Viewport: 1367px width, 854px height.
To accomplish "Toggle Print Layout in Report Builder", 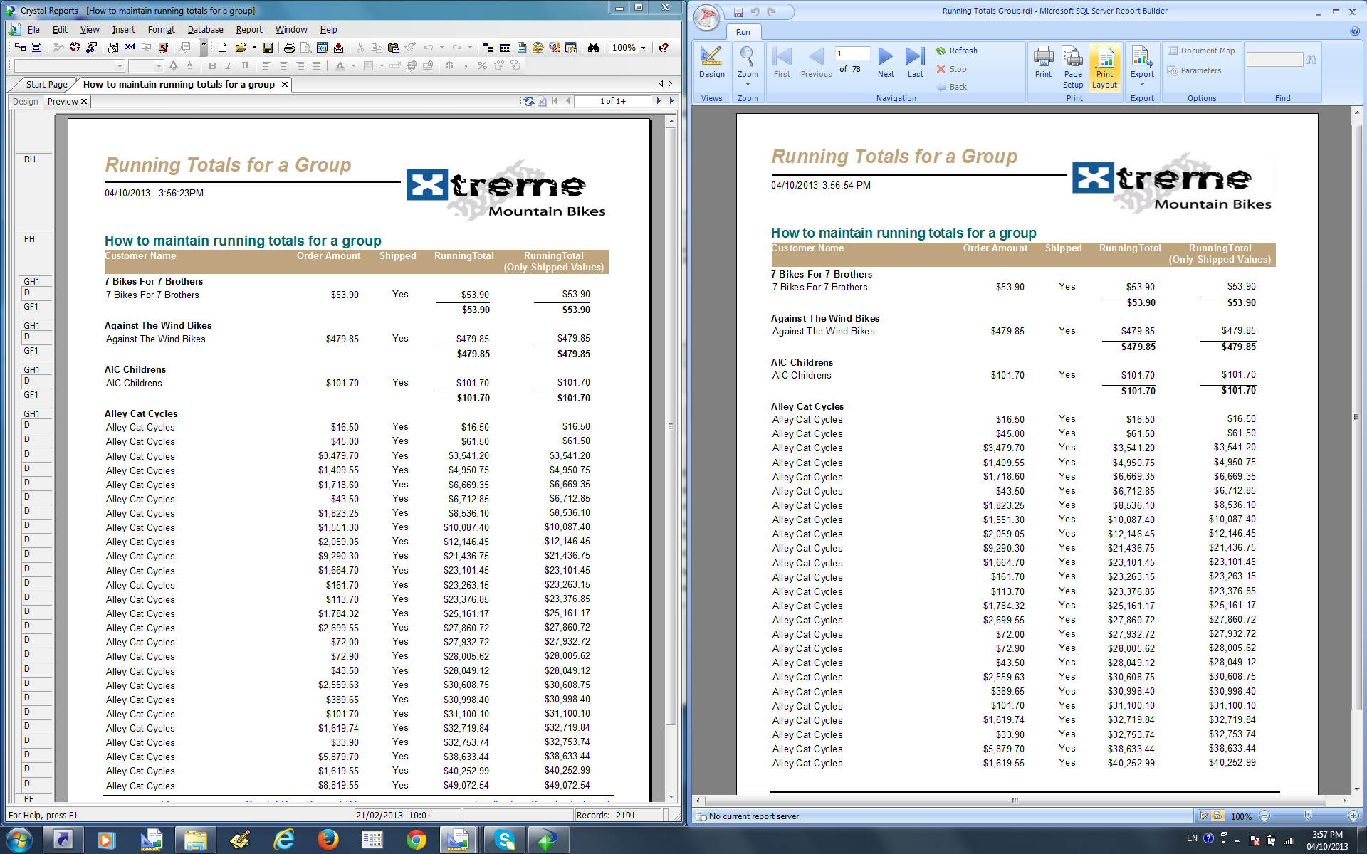I will [x=1104, y=67].
